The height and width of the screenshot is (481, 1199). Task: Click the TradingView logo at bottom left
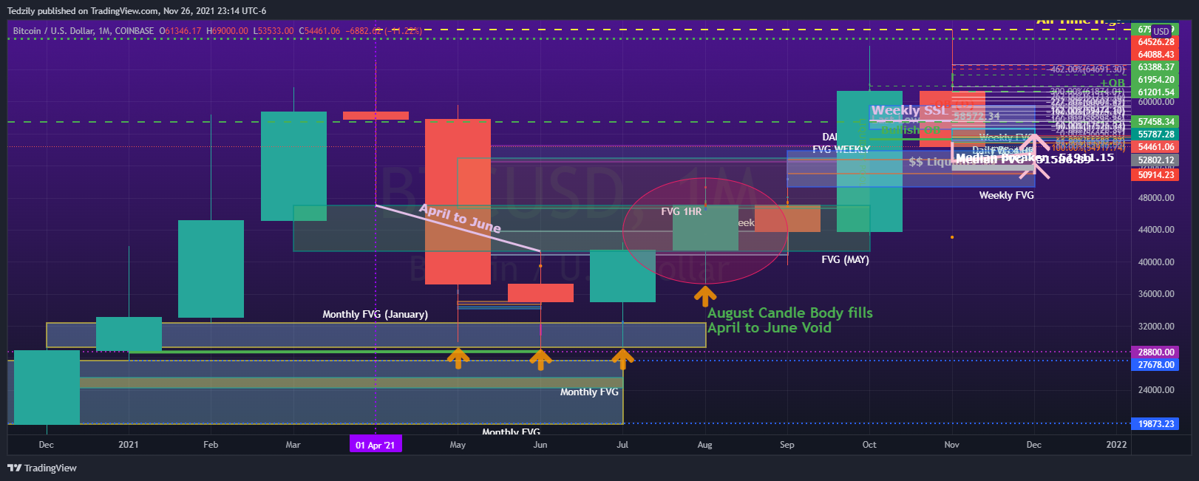pos(42,468)
